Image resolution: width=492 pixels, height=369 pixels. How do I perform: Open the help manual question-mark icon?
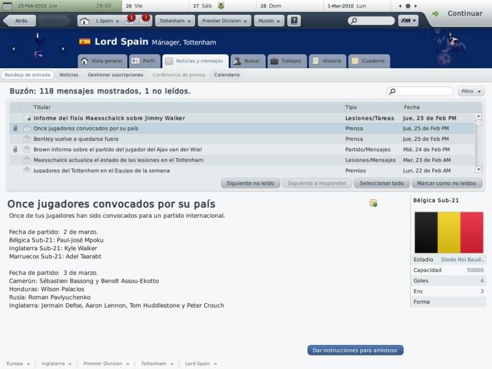(294, 21)
